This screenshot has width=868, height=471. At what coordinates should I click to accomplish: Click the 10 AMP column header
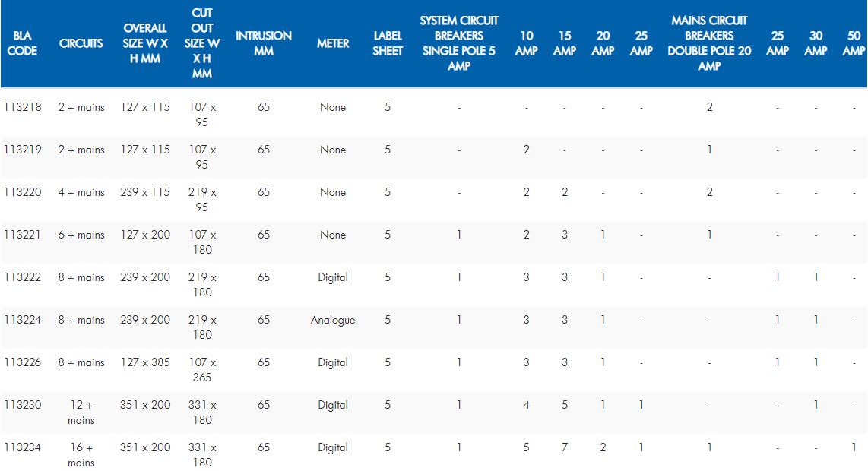[x=526, y=43]
